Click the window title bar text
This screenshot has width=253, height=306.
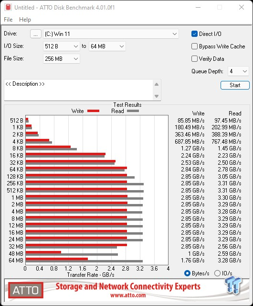tap(64, 7)
